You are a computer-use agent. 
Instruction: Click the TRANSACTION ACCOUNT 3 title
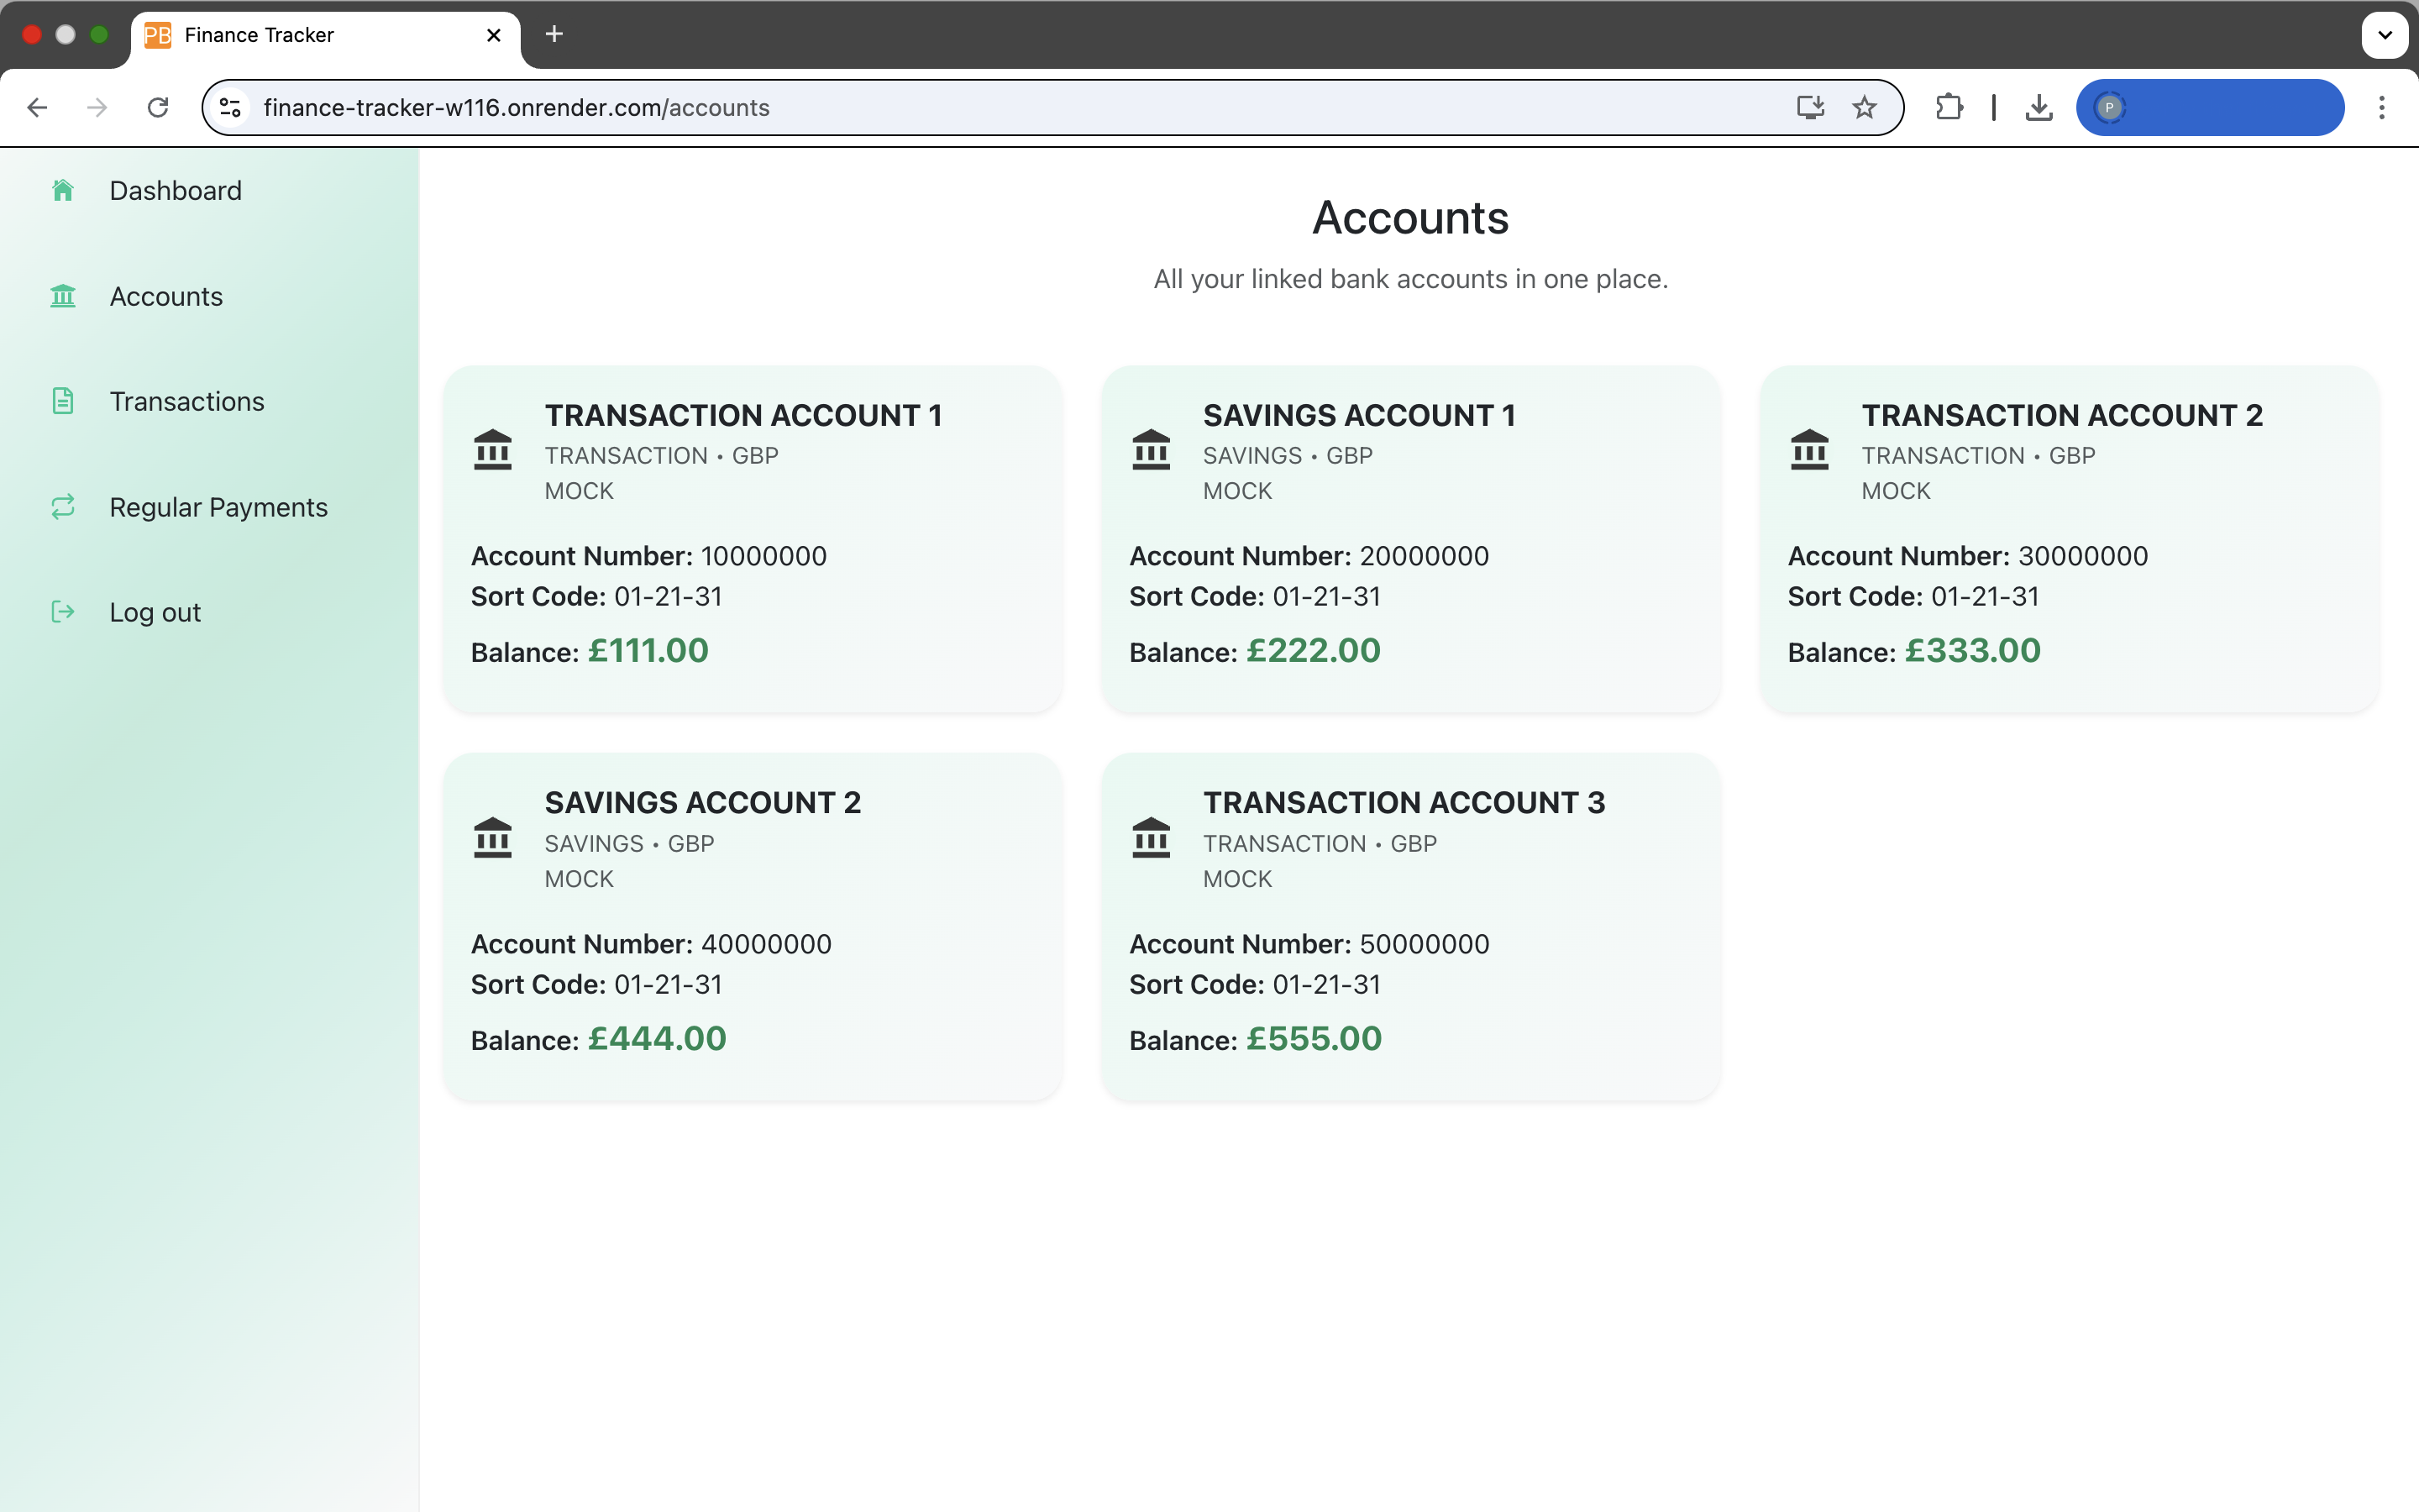tap(1404, 802)
